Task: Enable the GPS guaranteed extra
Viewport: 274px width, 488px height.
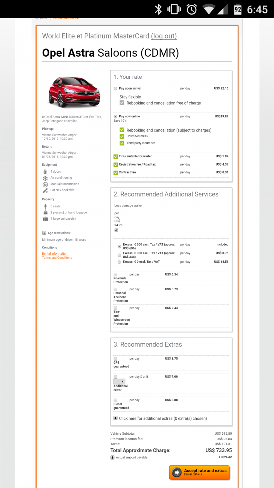Action: [x=115, y=359]
